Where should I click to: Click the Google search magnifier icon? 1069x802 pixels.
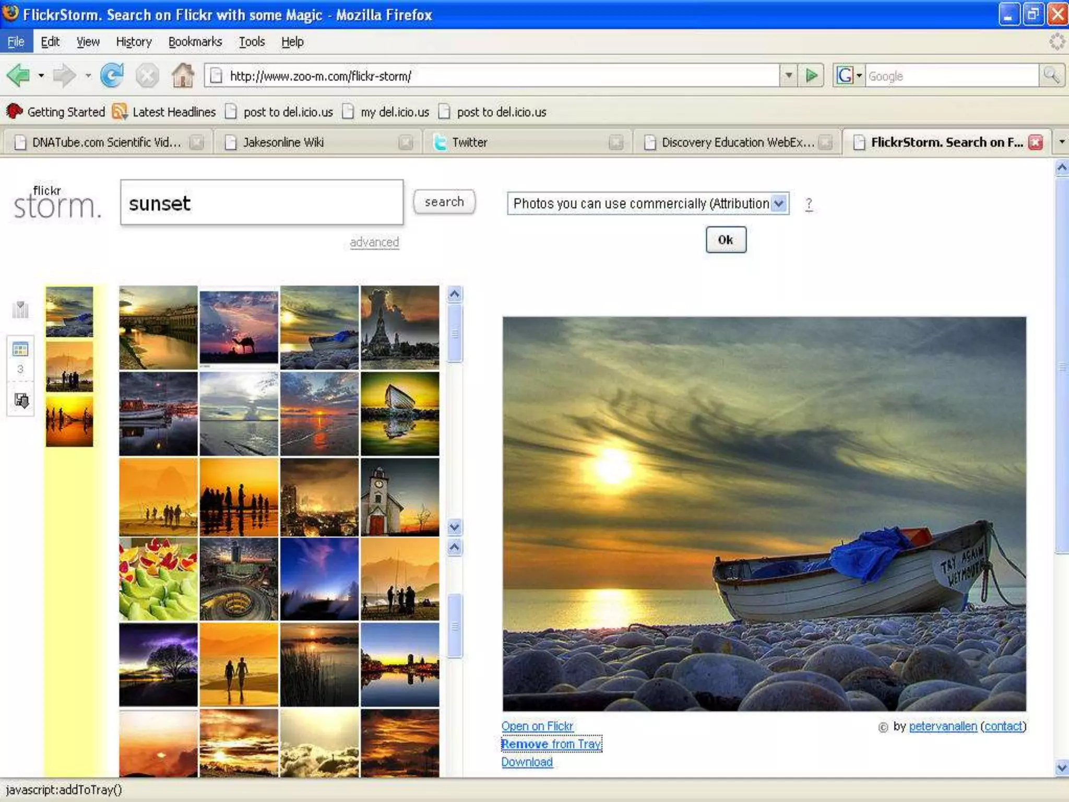(1051, 76)
